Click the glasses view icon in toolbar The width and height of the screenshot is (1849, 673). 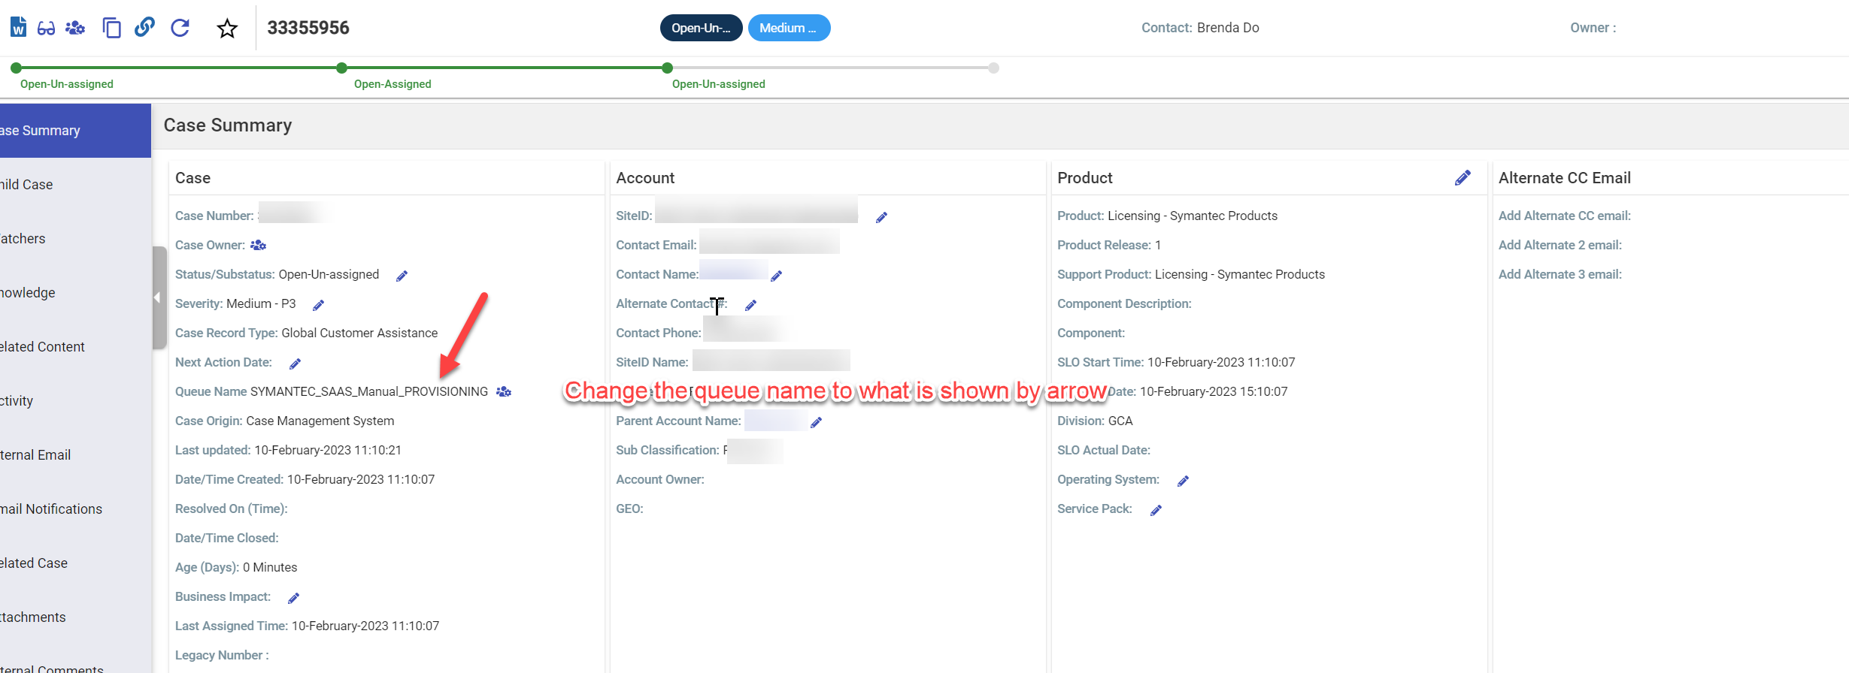[x=47, y=29]
